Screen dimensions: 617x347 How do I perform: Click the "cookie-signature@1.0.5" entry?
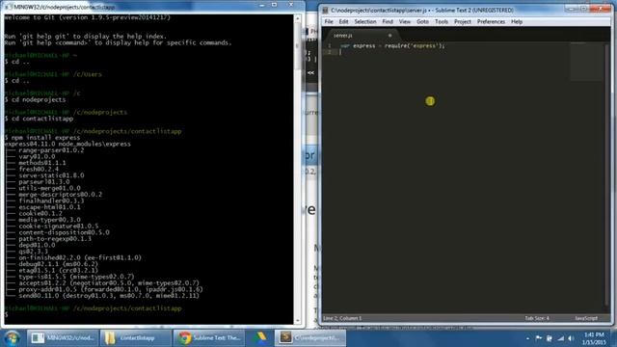(x=59, y=227)
